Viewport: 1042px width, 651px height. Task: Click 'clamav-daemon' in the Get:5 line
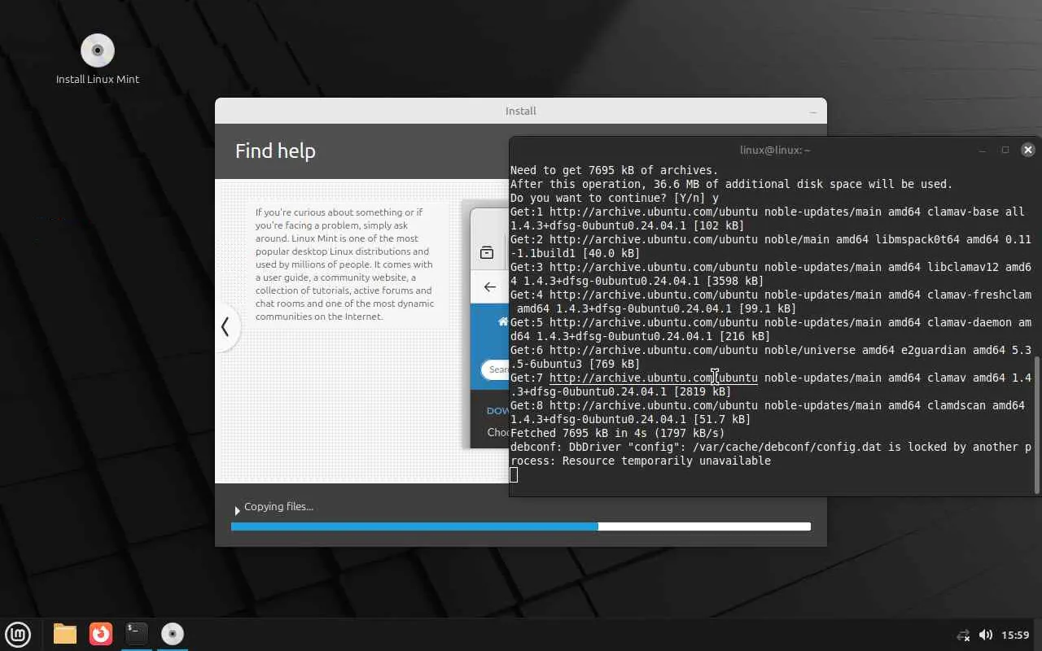[970, 322]
